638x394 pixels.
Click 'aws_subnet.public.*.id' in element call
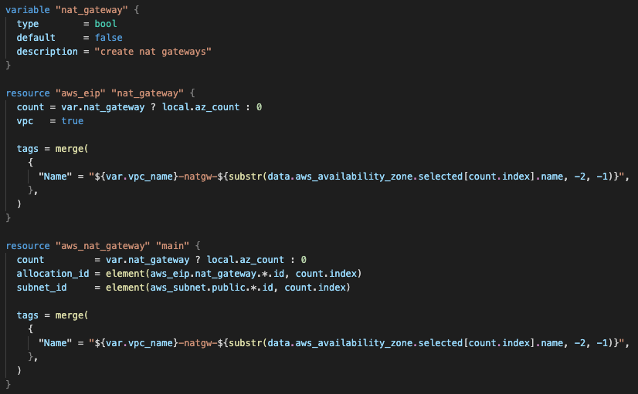[x=212, y=287]
